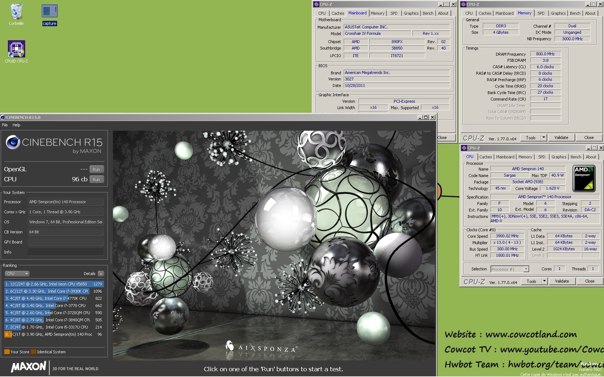604x377 pixels.
Task: Open the Corbeille recycle bin icon
Action: 16,14
